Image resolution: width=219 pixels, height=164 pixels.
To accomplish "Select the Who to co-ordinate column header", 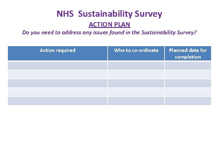I will coord(136,50).
